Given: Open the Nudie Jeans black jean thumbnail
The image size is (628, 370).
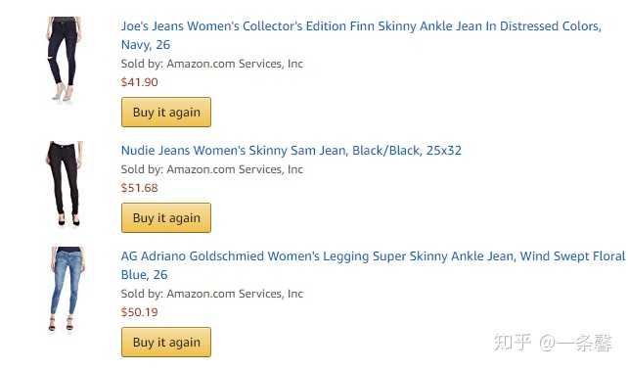Looking at the screenshot, I should pos(65,184).
